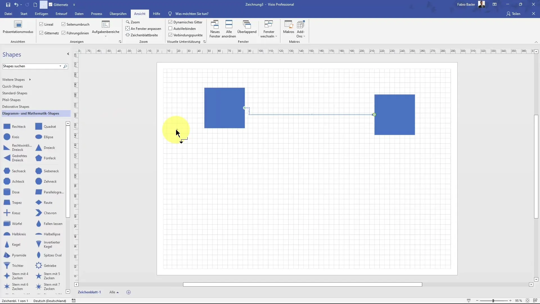The image size is (540, 304).
Task: Open Quick-Shapes stencil
Action: 13,86
